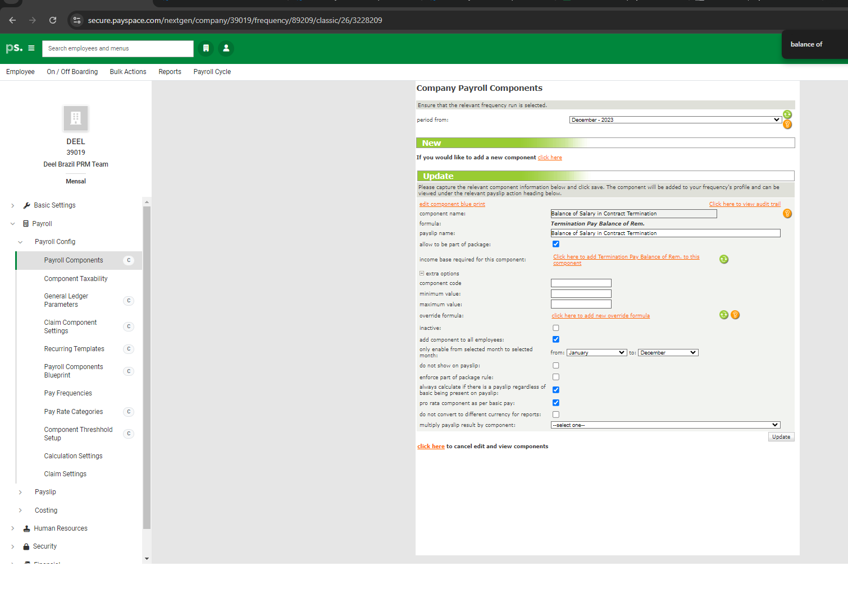Image resolution: width=848 pixels, height=589 pixels.
Task: Click the sidebar vertical scrollbar
Action: pyautogui.click(x=147, y=365)
